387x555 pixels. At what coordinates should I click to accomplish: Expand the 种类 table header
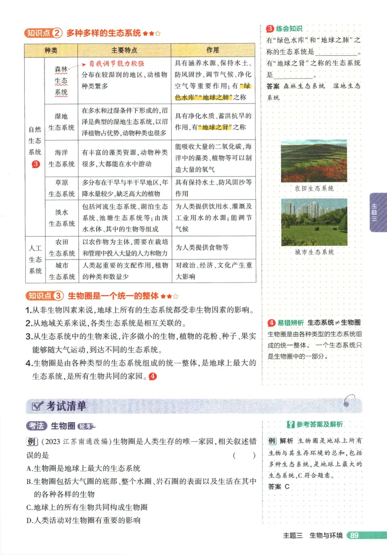pos(51,48)
